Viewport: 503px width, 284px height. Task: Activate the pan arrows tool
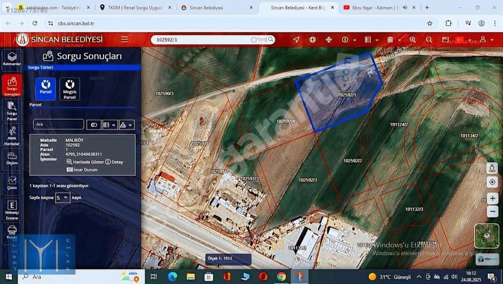328,40
